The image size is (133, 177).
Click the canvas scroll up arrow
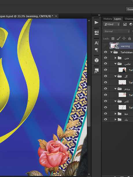tap(89, 21)
